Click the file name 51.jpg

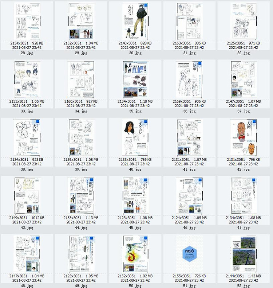tap(189, 286)
